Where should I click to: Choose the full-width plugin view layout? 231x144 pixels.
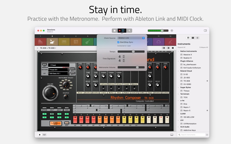(x=173, y=48)
